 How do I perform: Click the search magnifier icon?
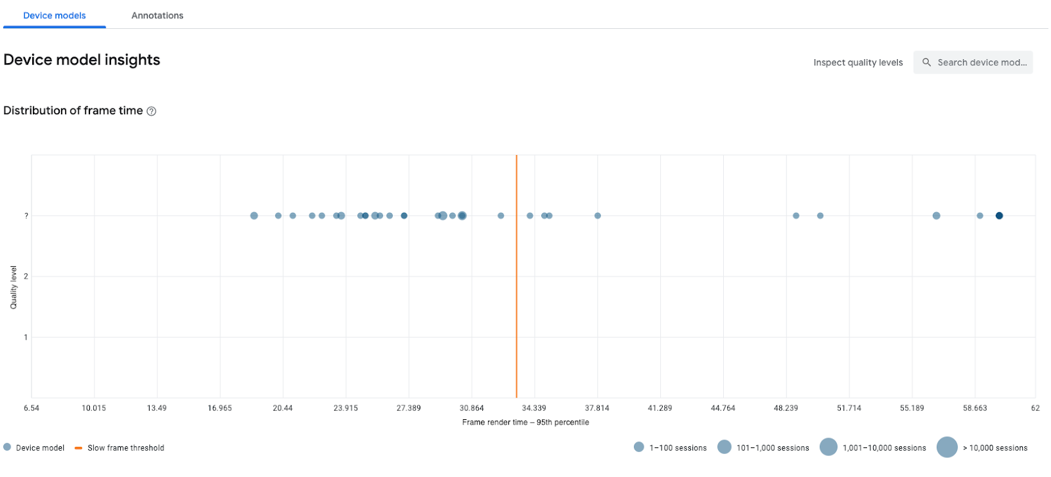point(926,62)
